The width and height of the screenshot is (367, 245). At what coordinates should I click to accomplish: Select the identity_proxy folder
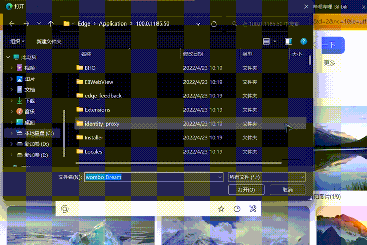point(101,124)
